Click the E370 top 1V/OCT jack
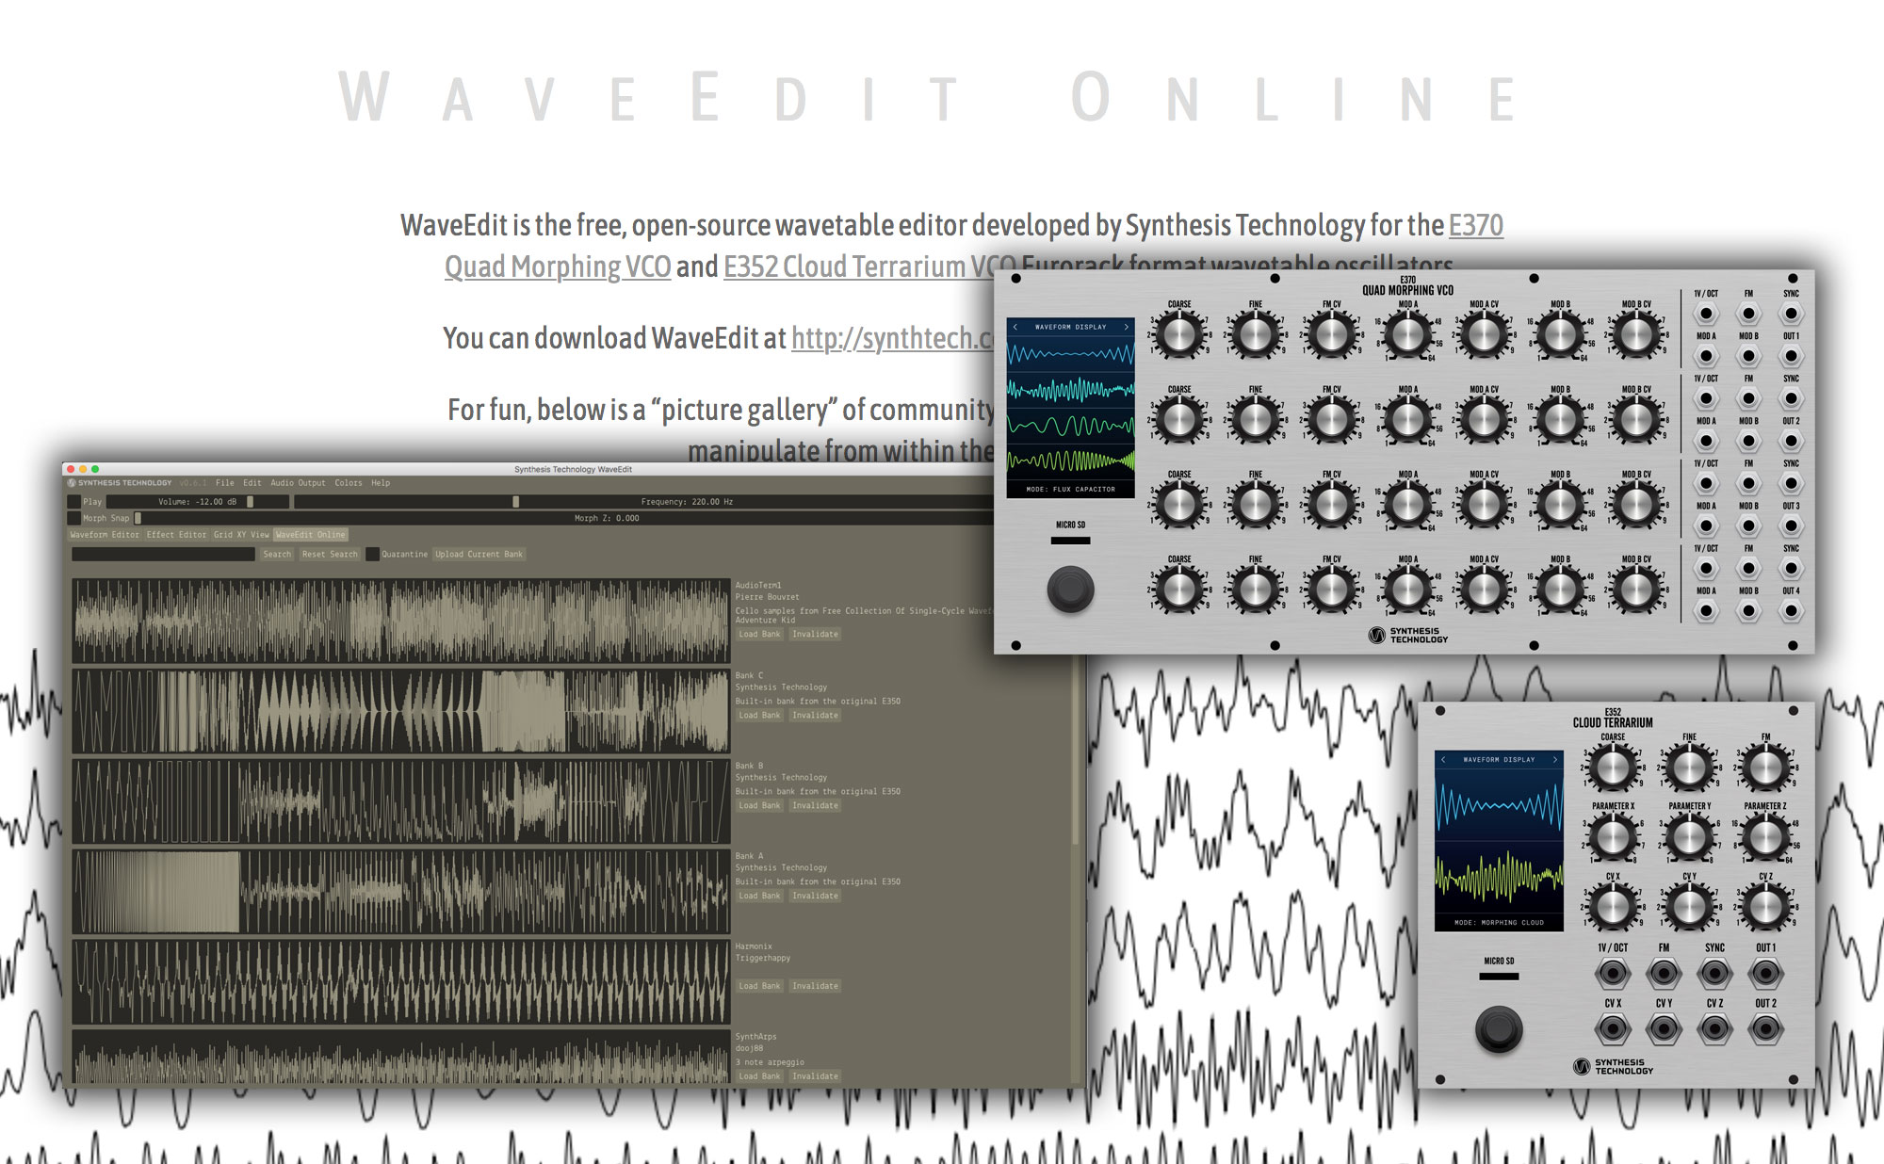 [x=1706, y=314]
